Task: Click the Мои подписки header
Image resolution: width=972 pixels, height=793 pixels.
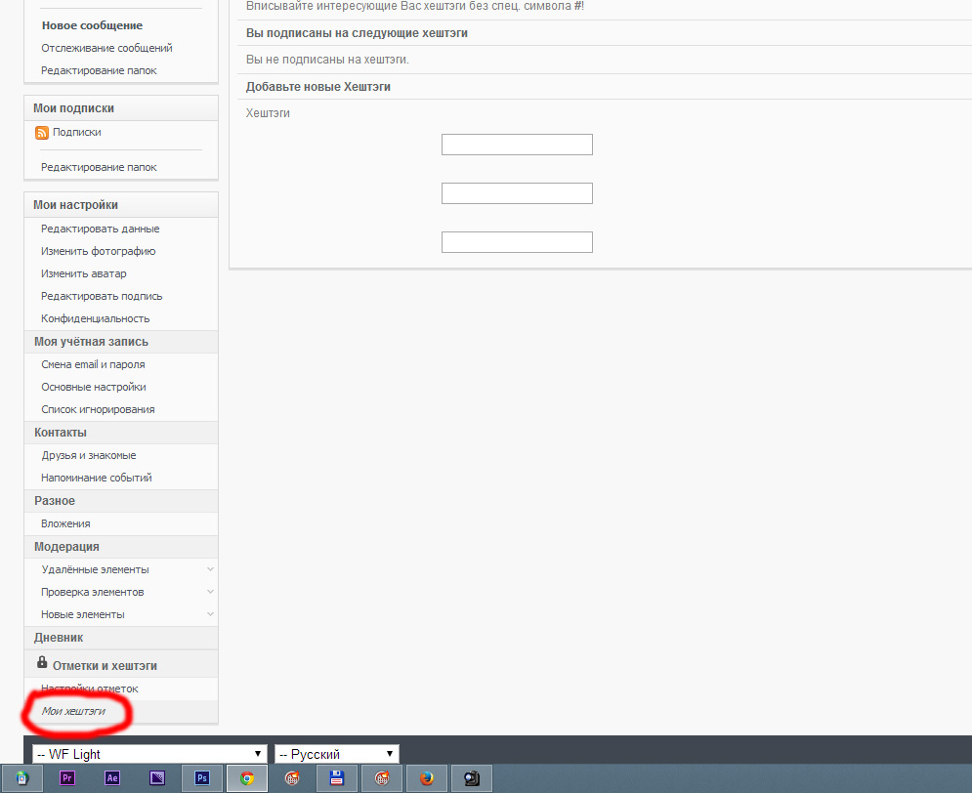Action: [x=74, y=108]
